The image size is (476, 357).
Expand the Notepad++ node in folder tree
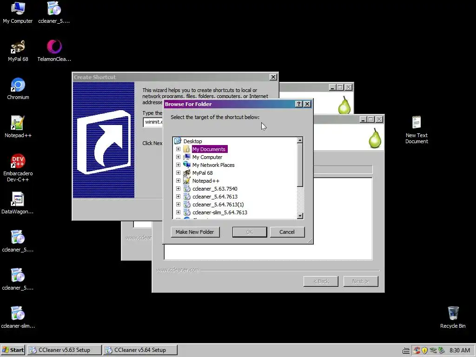(x=178, y=181)
